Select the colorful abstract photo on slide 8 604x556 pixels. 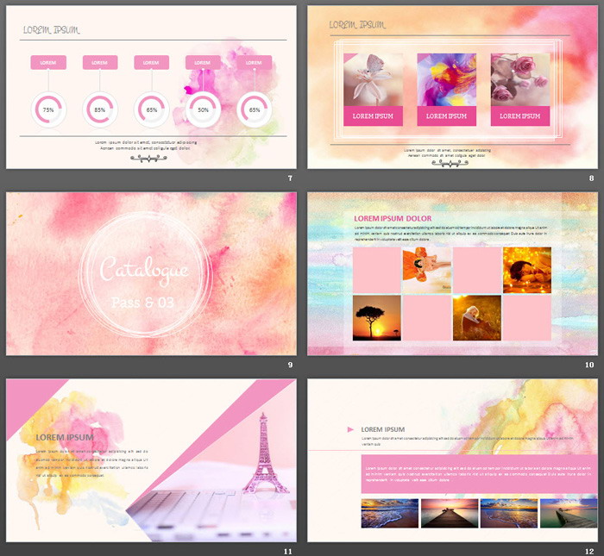coord(446,79)
